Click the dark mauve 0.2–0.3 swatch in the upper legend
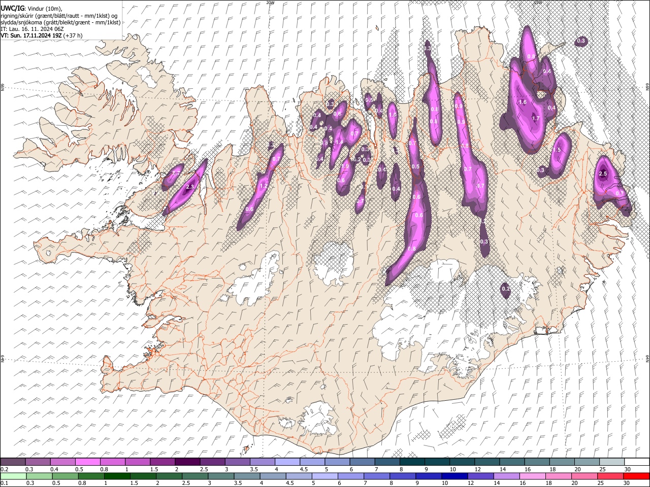This screenshot has height=487, width=650. (13, 462)
